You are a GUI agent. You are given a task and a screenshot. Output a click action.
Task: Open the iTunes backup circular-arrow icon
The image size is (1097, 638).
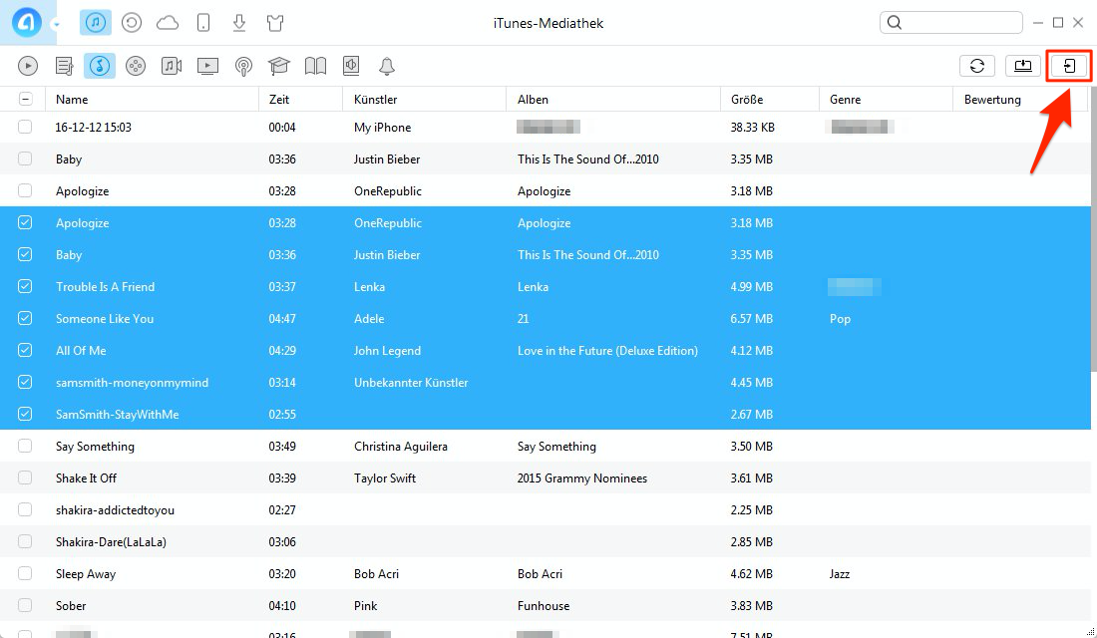point(132,23)
